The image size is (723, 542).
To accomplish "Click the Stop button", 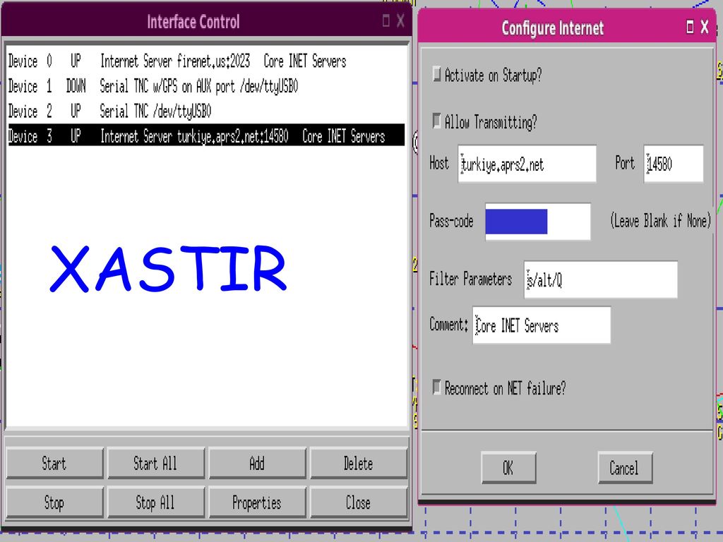I will click(54, 502).
